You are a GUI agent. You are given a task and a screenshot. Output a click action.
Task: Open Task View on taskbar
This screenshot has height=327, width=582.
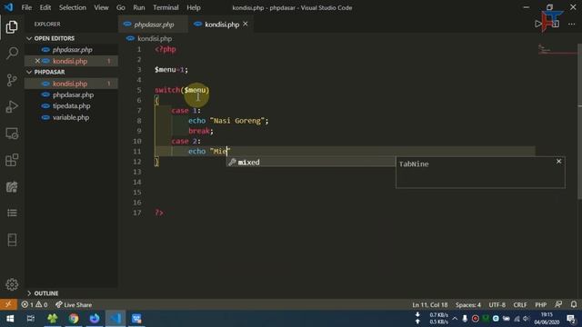click(x=31, y=319)
